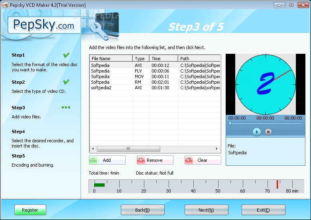This screenshot has height=220, width=311.
Task: Sort by the Path column header
Action: (199, 59)
